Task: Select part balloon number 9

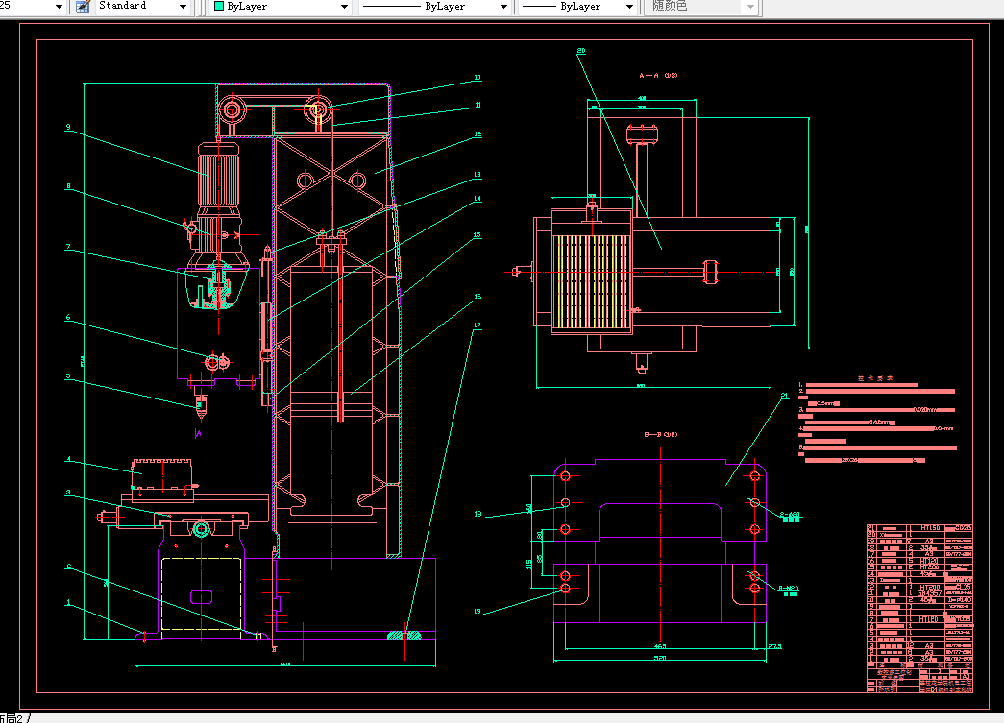Action: tap(68, 127)
